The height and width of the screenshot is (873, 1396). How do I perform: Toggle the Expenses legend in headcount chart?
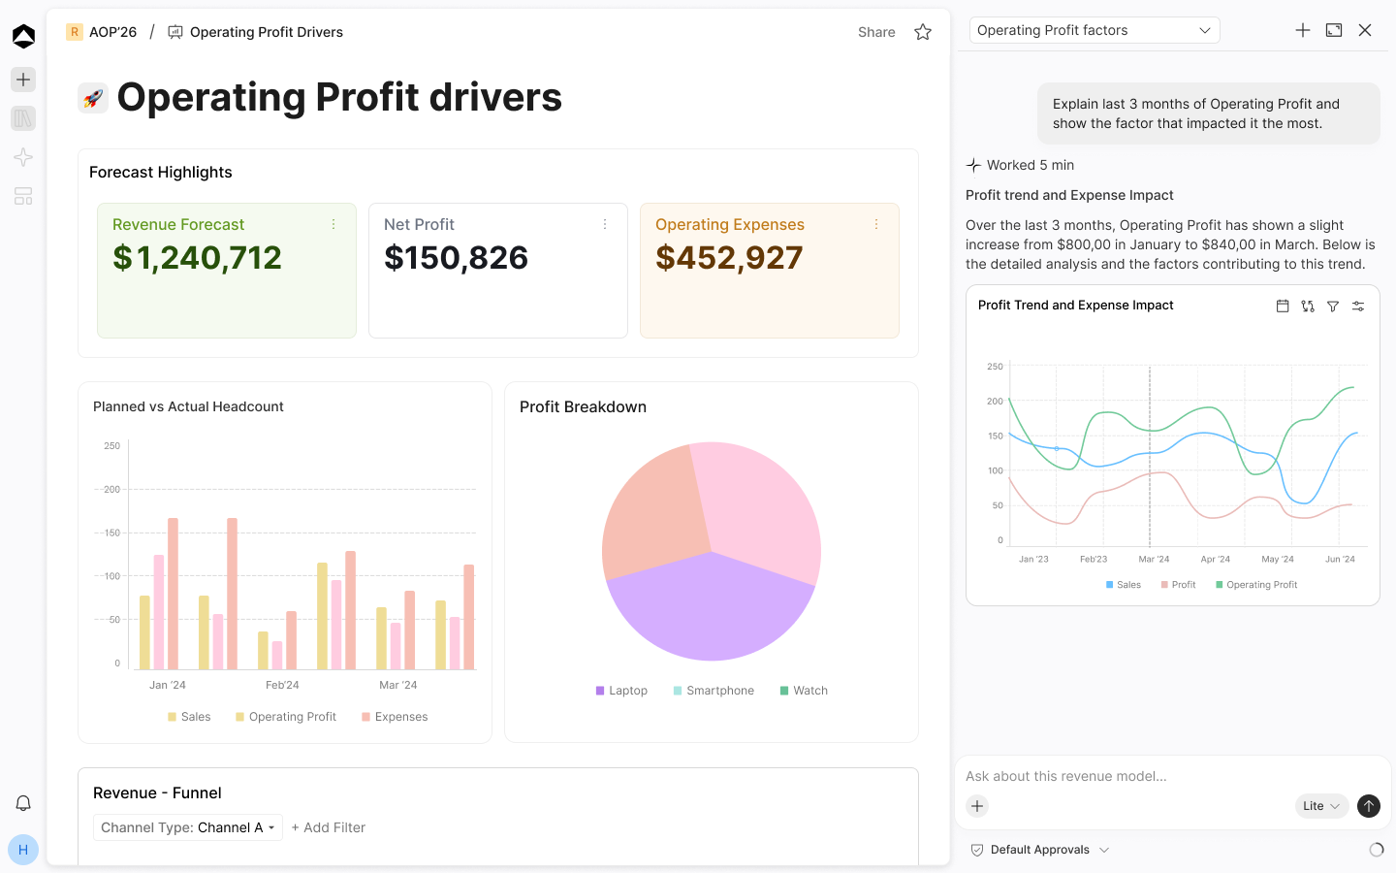[x=395, y=717]
